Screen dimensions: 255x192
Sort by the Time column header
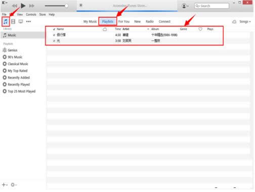pyautogui.click(x=118, y=29)
